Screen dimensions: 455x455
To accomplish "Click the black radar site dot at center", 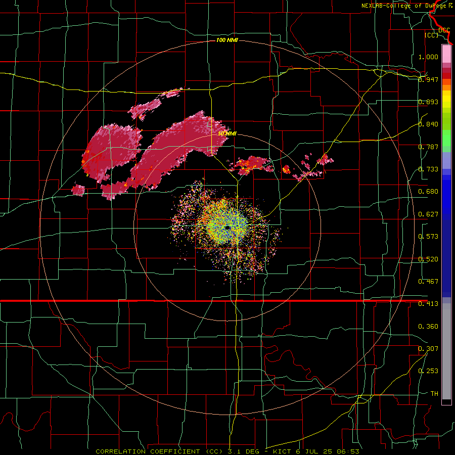I will pos(228,228).
